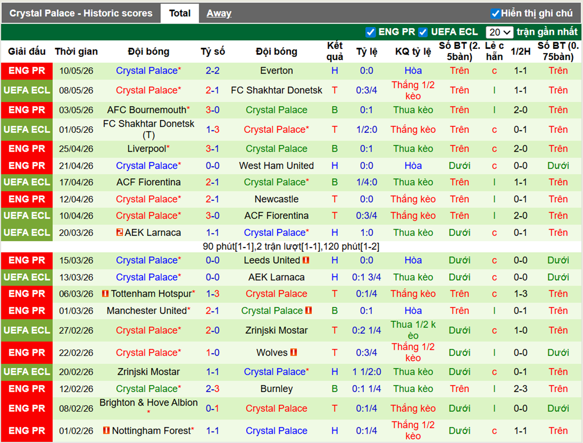Click Thắng 1/2 kèo result in Wolves row
Screen dimensions: 583x443
[x=413, y=352]
